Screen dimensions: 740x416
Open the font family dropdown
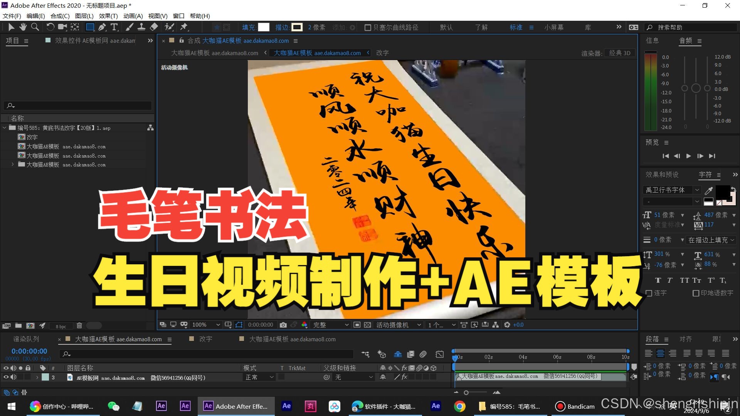(x=697, y=190)
